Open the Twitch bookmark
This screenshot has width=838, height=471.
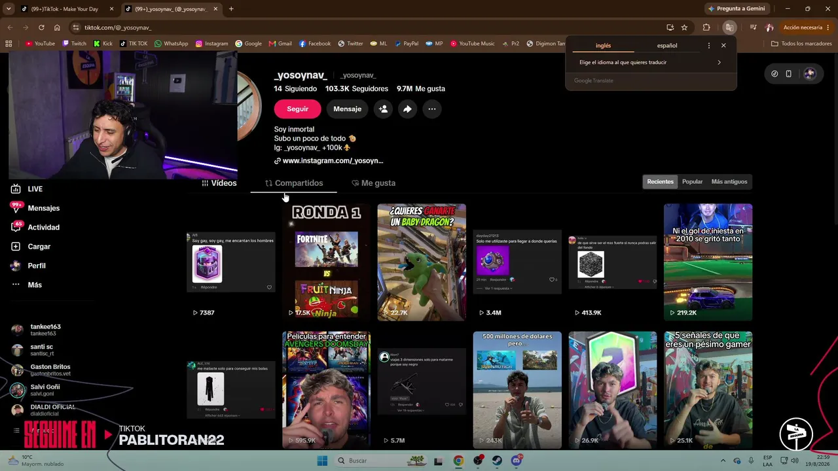[x=74, y=44]
